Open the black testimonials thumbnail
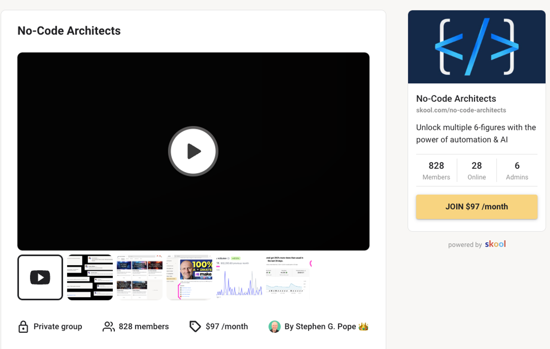 click(x=90, y=277)
